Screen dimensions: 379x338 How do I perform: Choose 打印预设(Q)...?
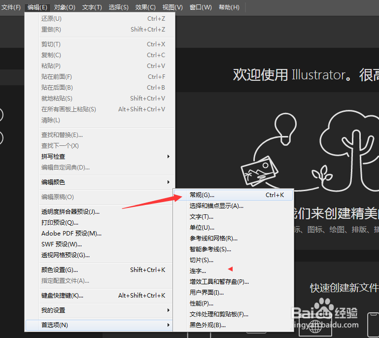coord(100,223)
